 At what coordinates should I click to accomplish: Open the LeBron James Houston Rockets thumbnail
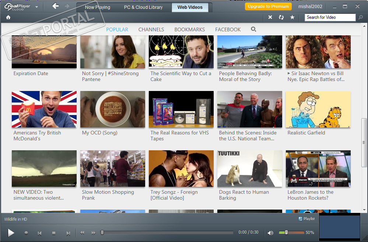[x=318, y=169]
